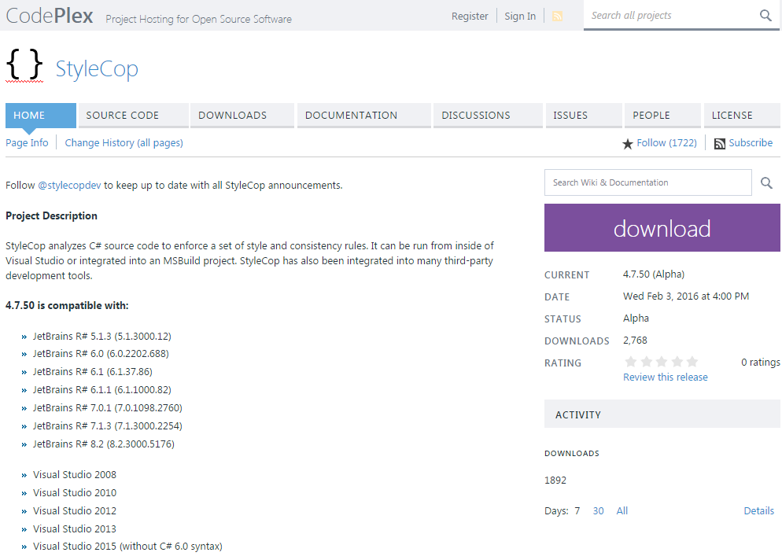This screenshot has width=782, height=556.
Task: Open the DISCUSSIONS tab
Action: pos(488,115)
